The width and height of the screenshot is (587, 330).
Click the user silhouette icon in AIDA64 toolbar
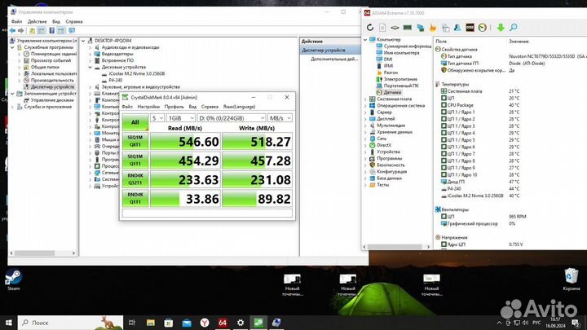pos(457,28)
